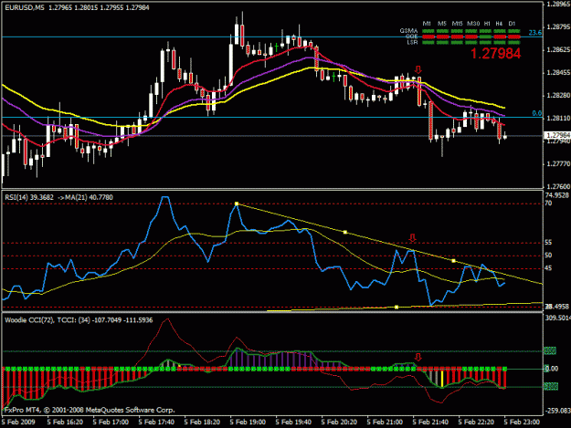Click the Woodie CCI(72) indicator label
This screenshot has height=428, width=571.
(29, 320)
